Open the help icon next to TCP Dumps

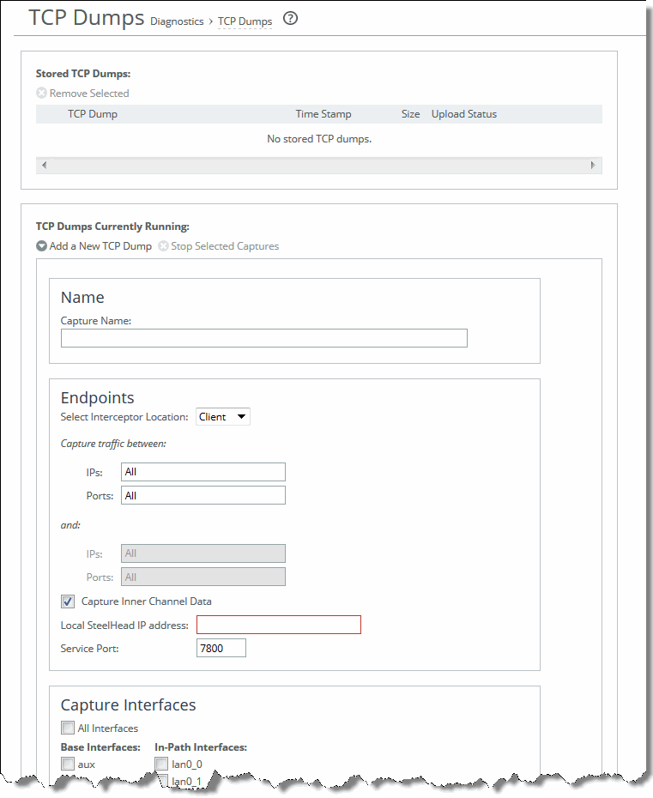pos(289,17)
